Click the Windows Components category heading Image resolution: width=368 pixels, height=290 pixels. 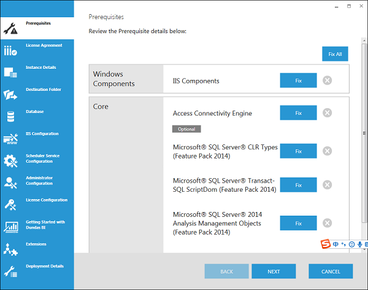pos(114,79)
